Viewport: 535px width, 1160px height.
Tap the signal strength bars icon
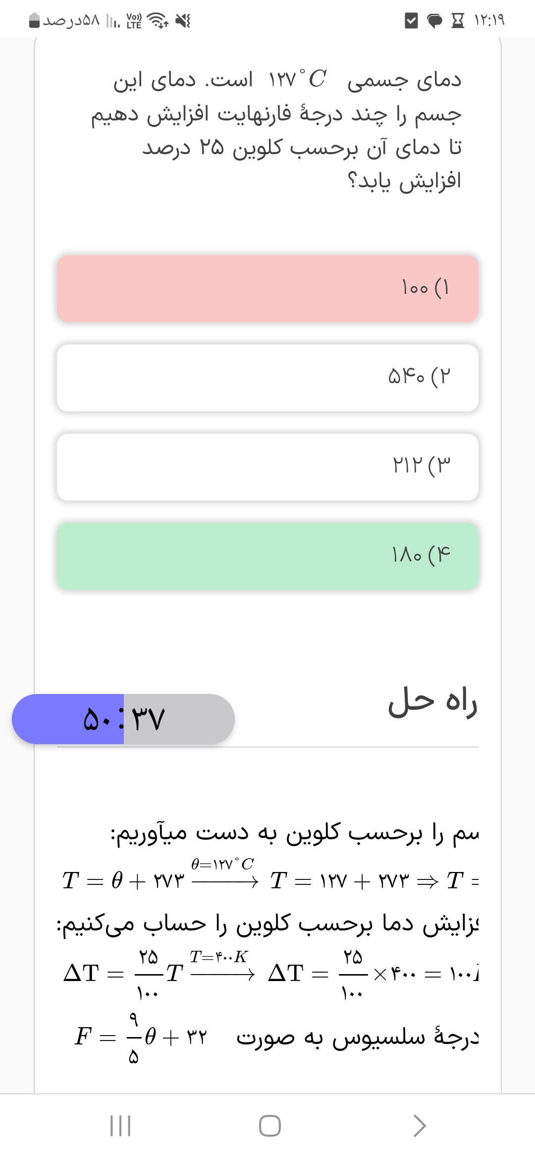click(x=113, y=21)
